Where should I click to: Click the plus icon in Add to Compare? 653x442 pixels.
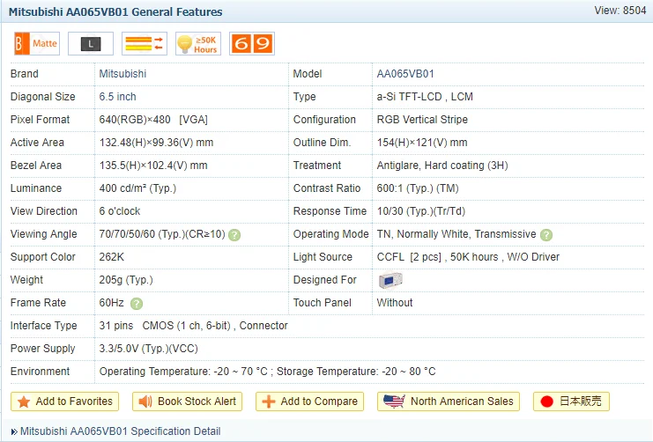pyautogui.click(x=269, y=401)
